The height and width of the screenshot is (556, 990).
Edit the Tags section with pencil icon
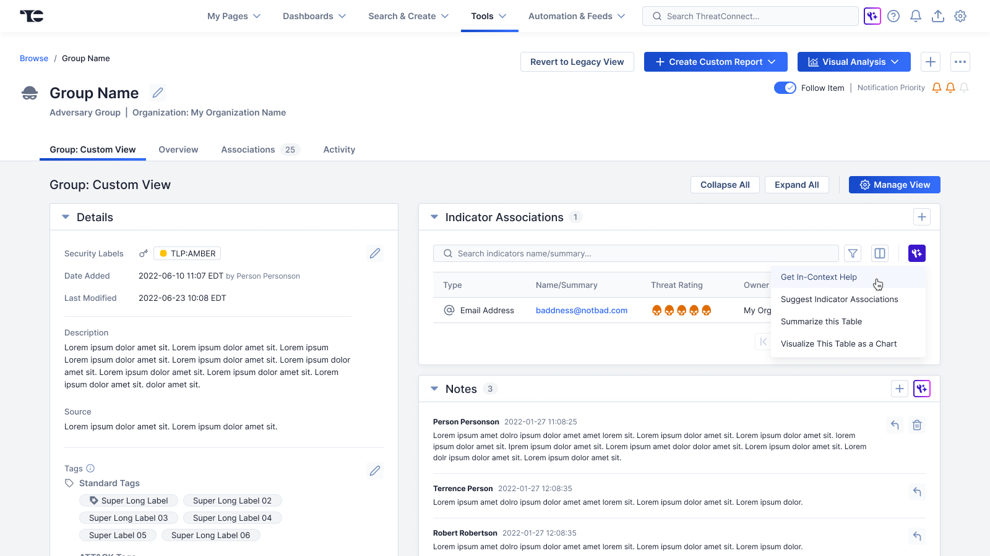click(x=375, y=471)
